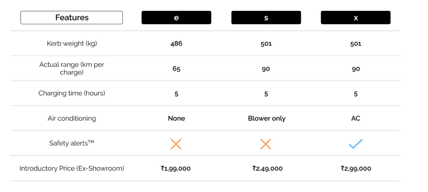Image resolution: width=428 pixels, height=192 pixels.
Task: Select the Features header box
Action: click(72, 18)
